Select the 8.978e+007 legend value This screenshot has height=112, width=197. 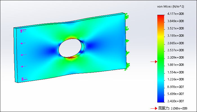(x=176, y=87)
